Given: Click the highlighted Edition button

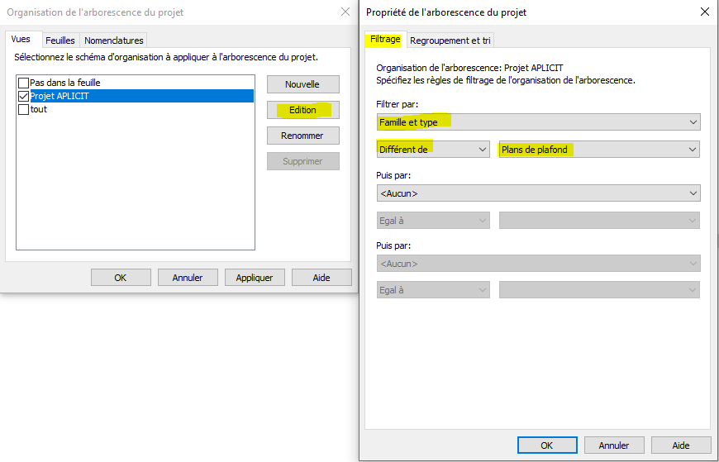Looking at the screenshot, I should (302, 110).
